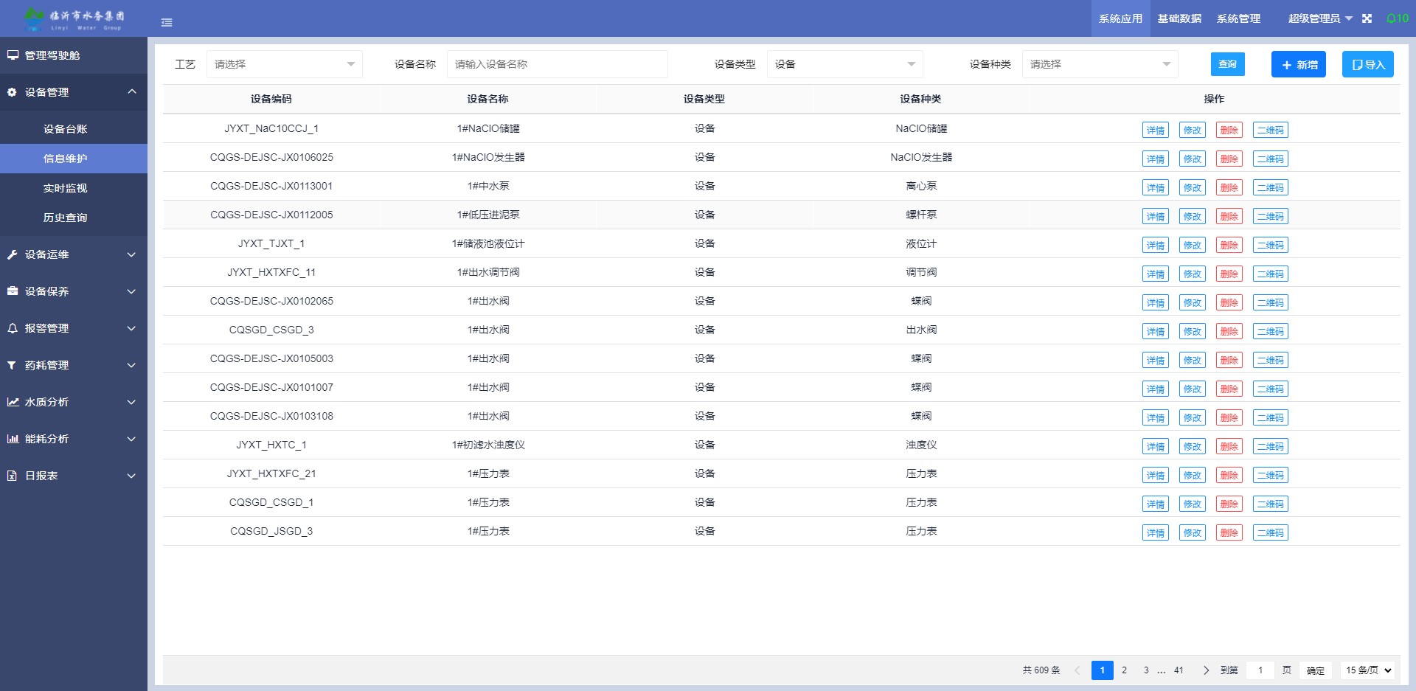Switch to 基础数据 tab
This screenshot has width=1416, height=691.
(x=1179, y=18)
